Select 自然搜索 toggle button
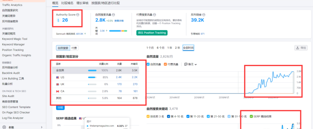313x129 pixels. coord(63,48)
